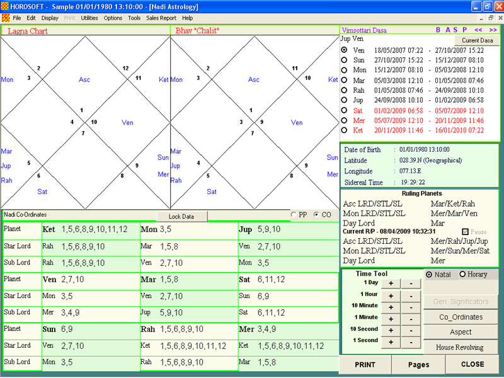Viewport: 504px width, 378px height.
Task: Select the P dasa level link
Action: (x=464, y=30)
